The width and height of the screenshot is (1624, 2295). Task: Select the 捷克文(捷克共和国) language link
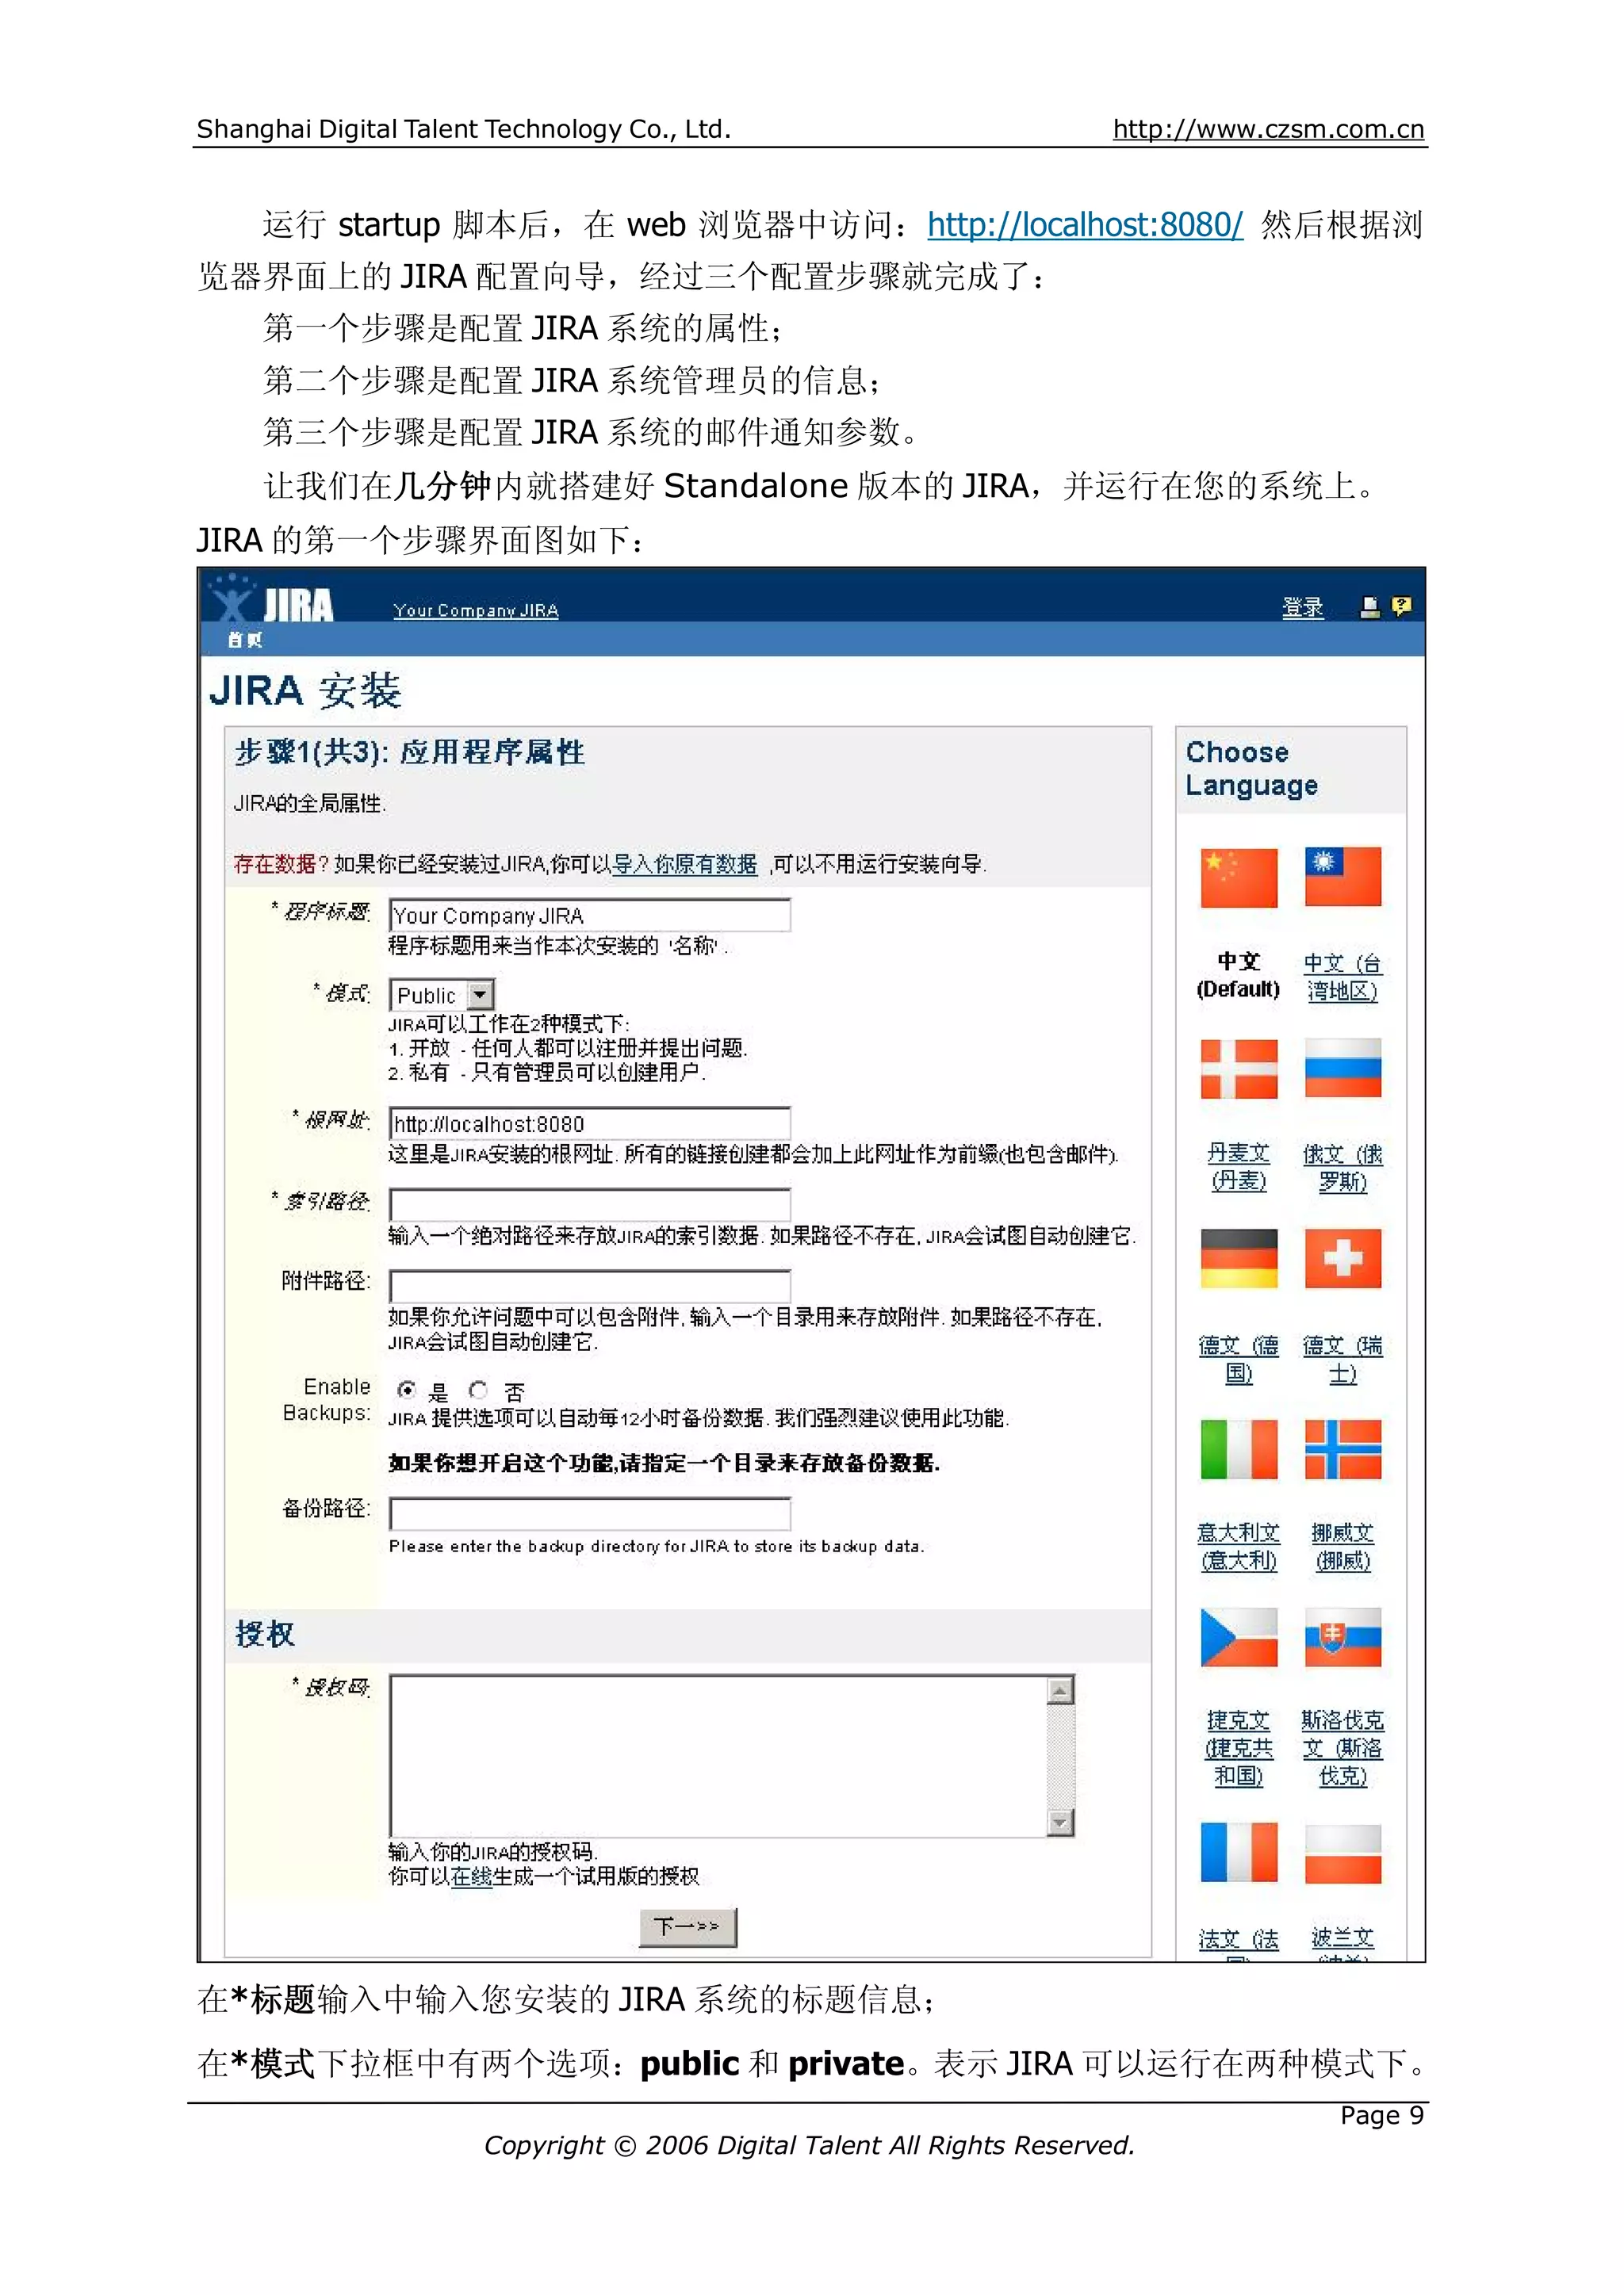[x=1238, y=1748]
